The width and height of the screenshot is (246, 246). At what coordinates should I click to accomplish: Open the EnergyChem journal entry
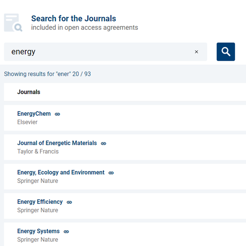pos(34,114)
